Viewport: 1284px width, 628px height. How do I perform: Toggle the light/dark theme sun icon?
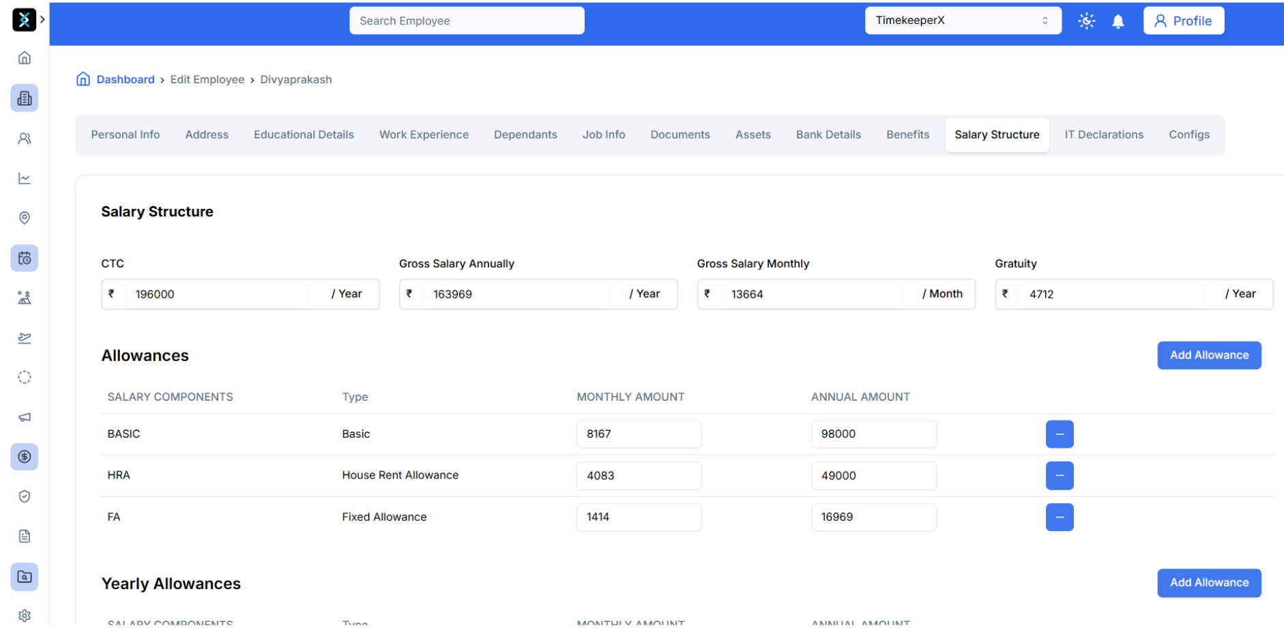coord(1087,20)
